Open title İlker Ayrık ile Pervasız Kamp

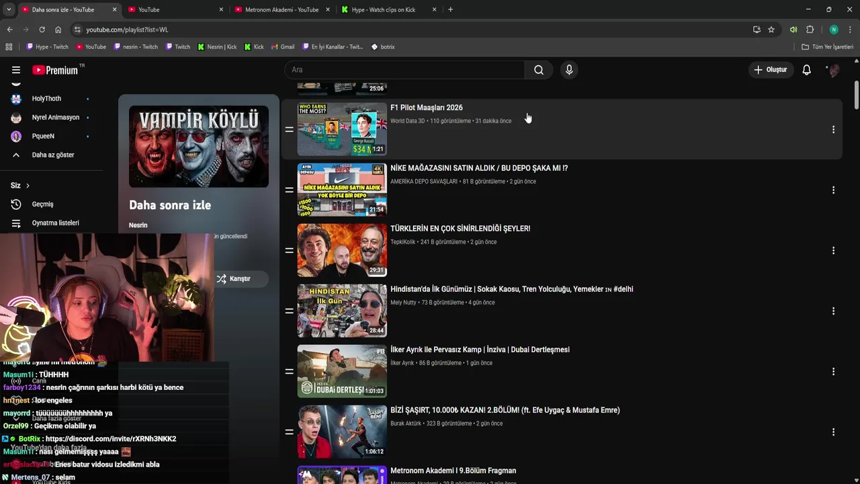click(480, 350)
